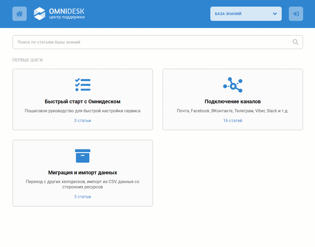Click 3 статьи under Миграция
The image size is (315, 247).
pos(82,197)
